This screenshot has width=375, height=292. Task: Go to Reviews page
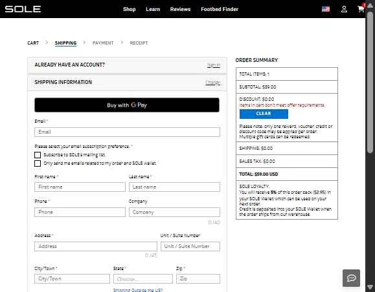[180, 9]
